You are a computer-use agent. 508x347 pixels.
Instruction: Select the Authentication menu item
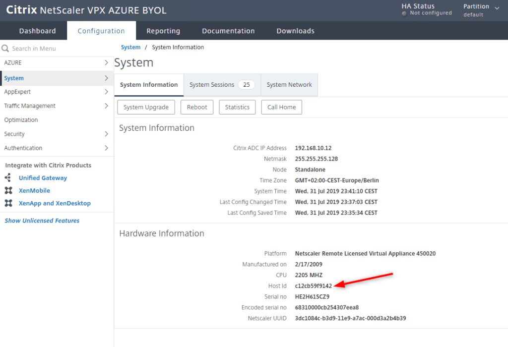(x=57, y=148)
